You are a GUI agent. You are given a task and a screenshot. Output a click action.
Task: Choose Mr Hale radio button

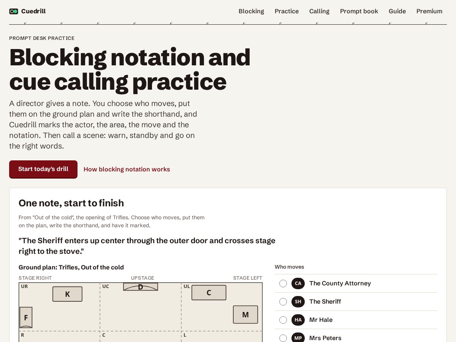click(283, 320)
